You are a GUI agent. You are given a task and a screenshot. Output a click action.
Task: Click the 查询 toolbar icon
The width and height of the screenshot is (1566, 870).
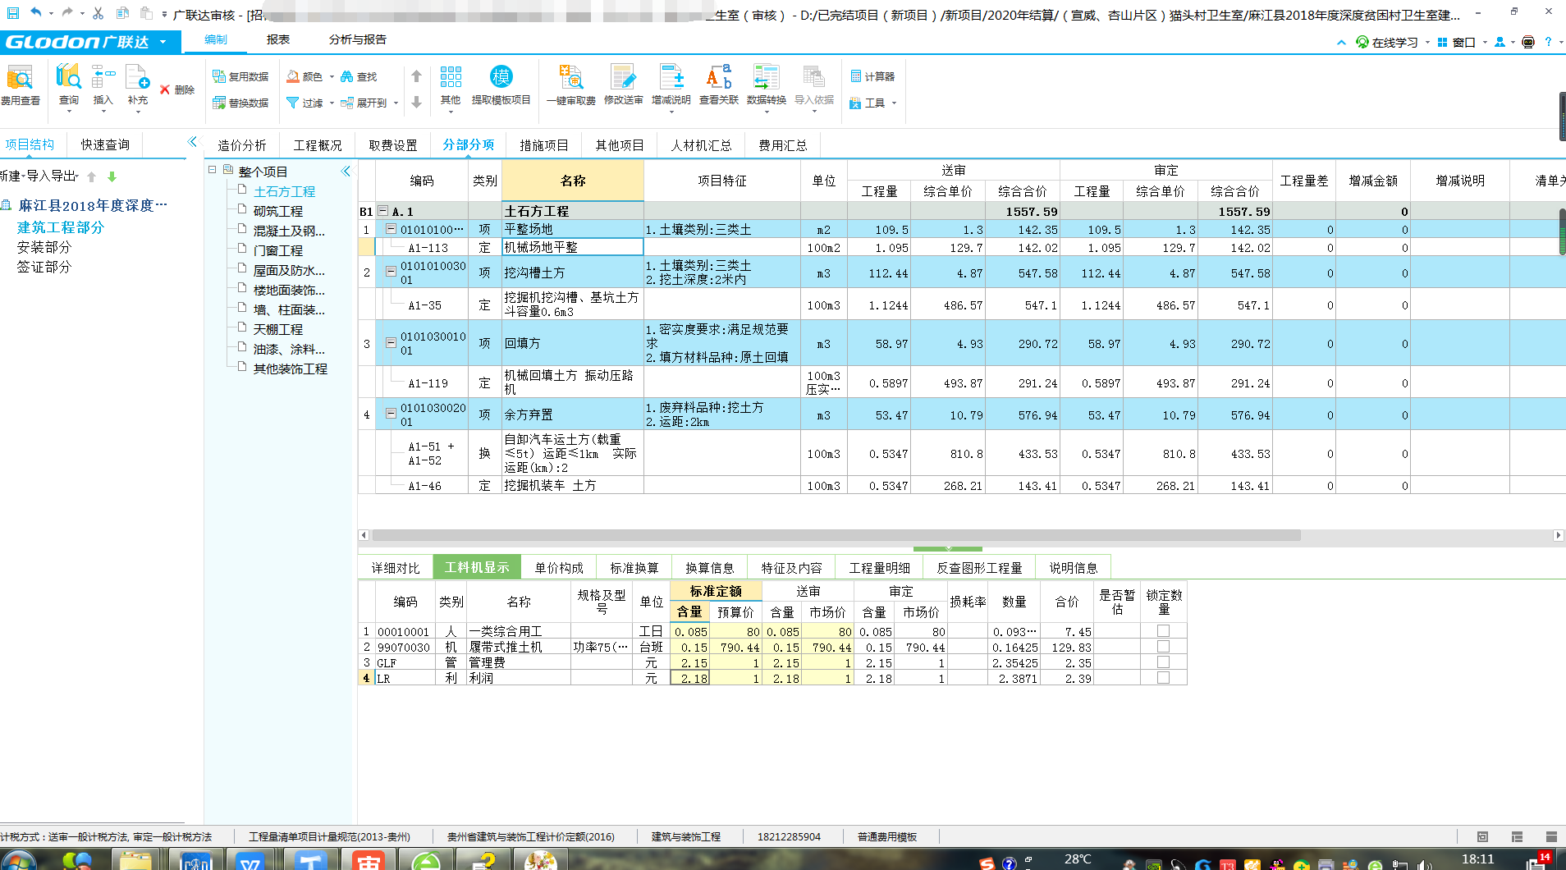tap(69, 85)
